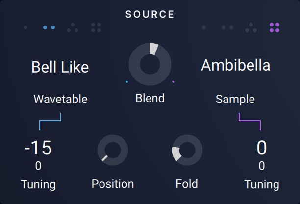Open the Sample source type selector

coord(235,99)
